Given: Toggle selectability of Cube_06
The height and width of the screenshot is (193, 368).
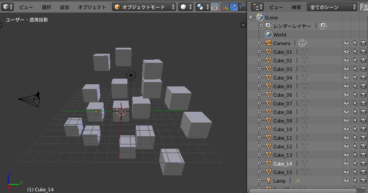Looking at the screenshot, I should pyautogui.click(x=356, y=95).
